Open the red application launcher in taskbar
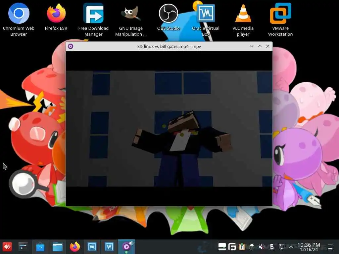This screenshot has height=254, width=339. 7,246
